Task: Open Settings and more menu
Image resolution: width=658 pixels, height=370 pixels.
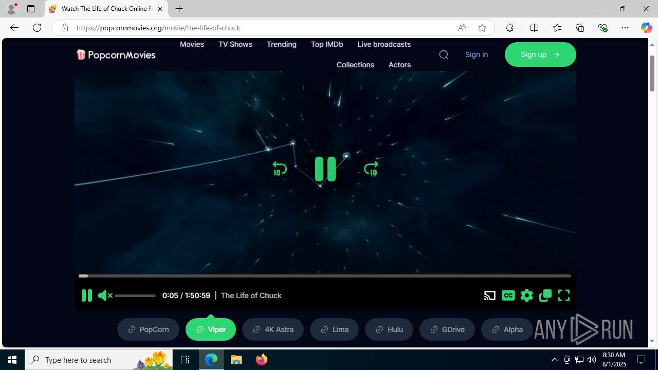Action: [625, 28]
